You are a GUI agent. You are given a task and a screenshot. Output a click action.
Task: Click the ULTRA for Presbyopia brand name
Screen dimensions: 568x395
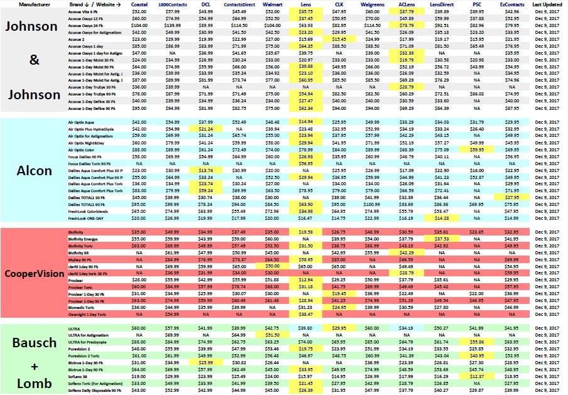tap(87, 342)
